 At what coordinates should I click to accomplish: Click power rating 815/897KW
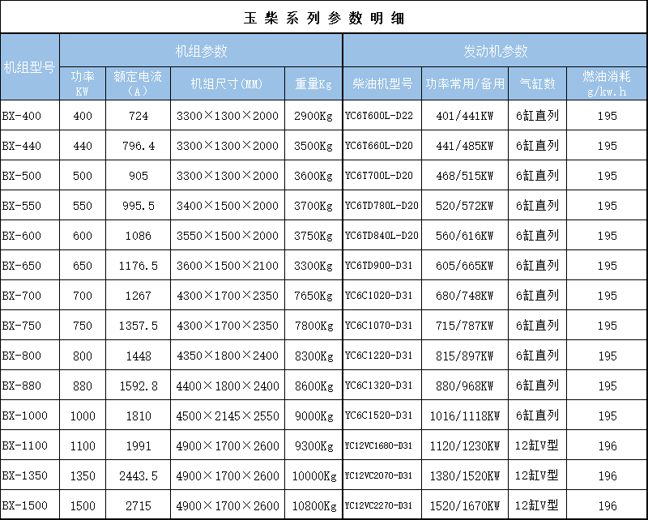coord(465,356)
